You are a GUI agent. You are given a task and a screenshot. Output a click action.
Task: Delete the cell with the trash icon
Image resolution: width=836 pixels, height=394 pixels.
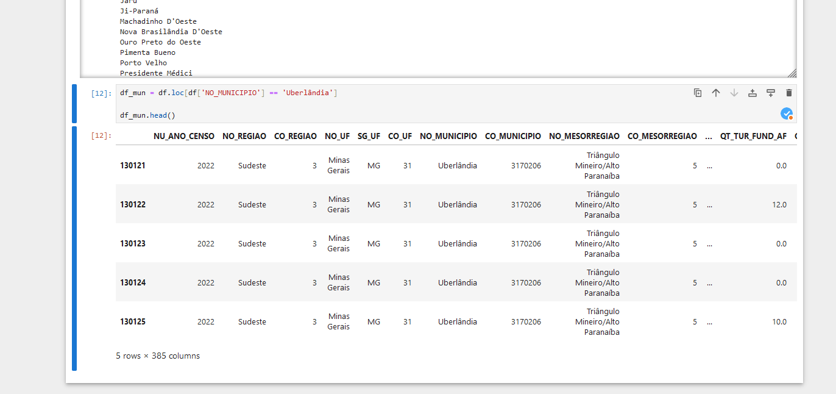pyautogui.click(x=789, y=93)
